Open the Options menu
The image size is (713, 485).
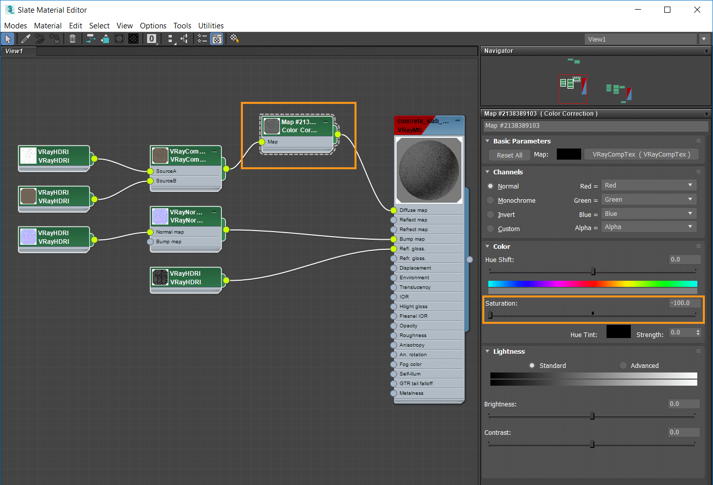(153, 26)
